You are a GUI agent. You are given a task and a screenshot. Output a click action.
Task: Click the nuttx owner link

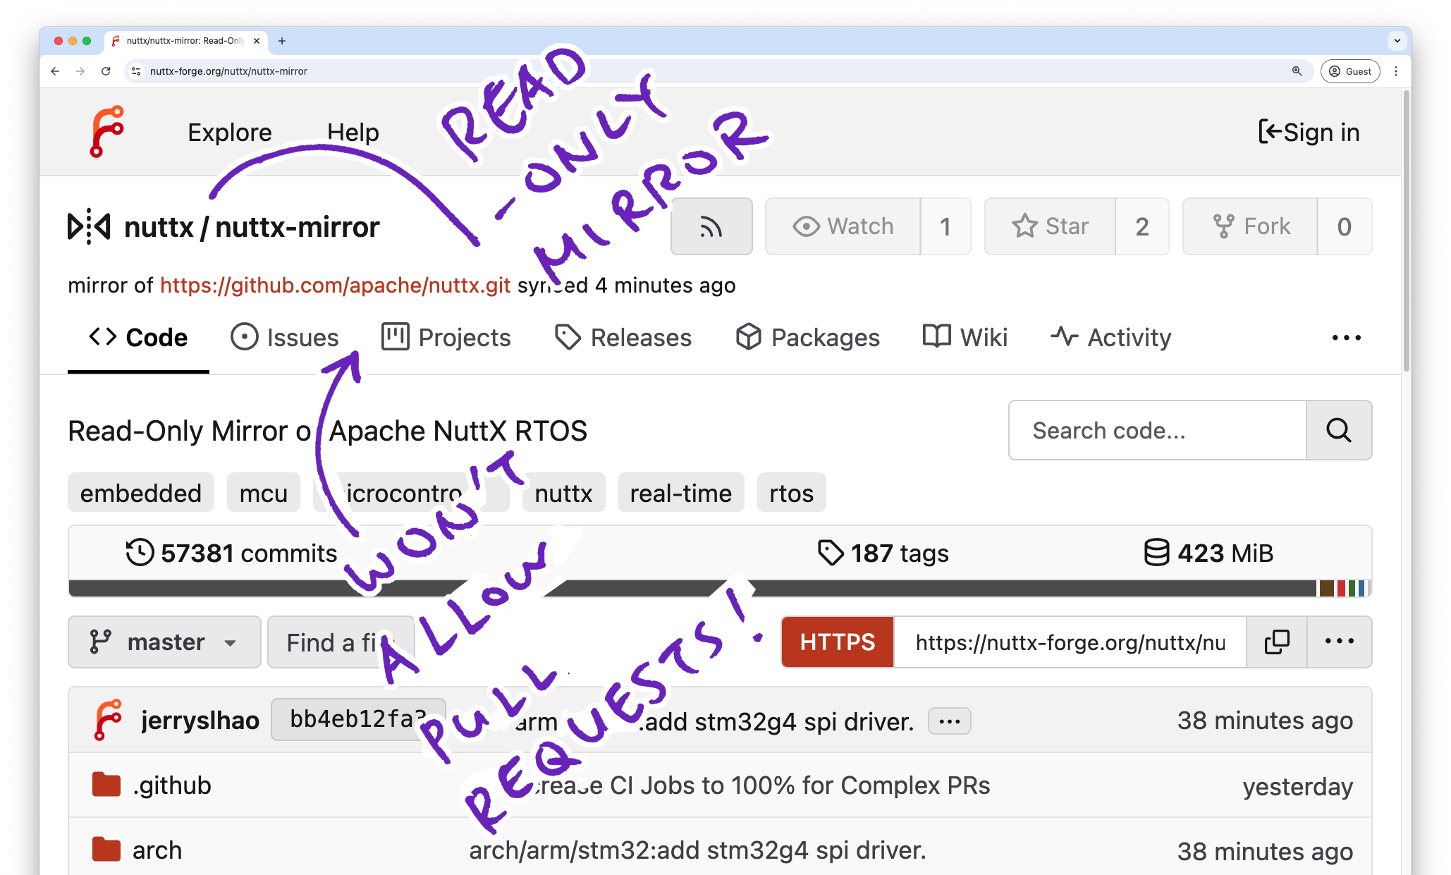point(159,227)
